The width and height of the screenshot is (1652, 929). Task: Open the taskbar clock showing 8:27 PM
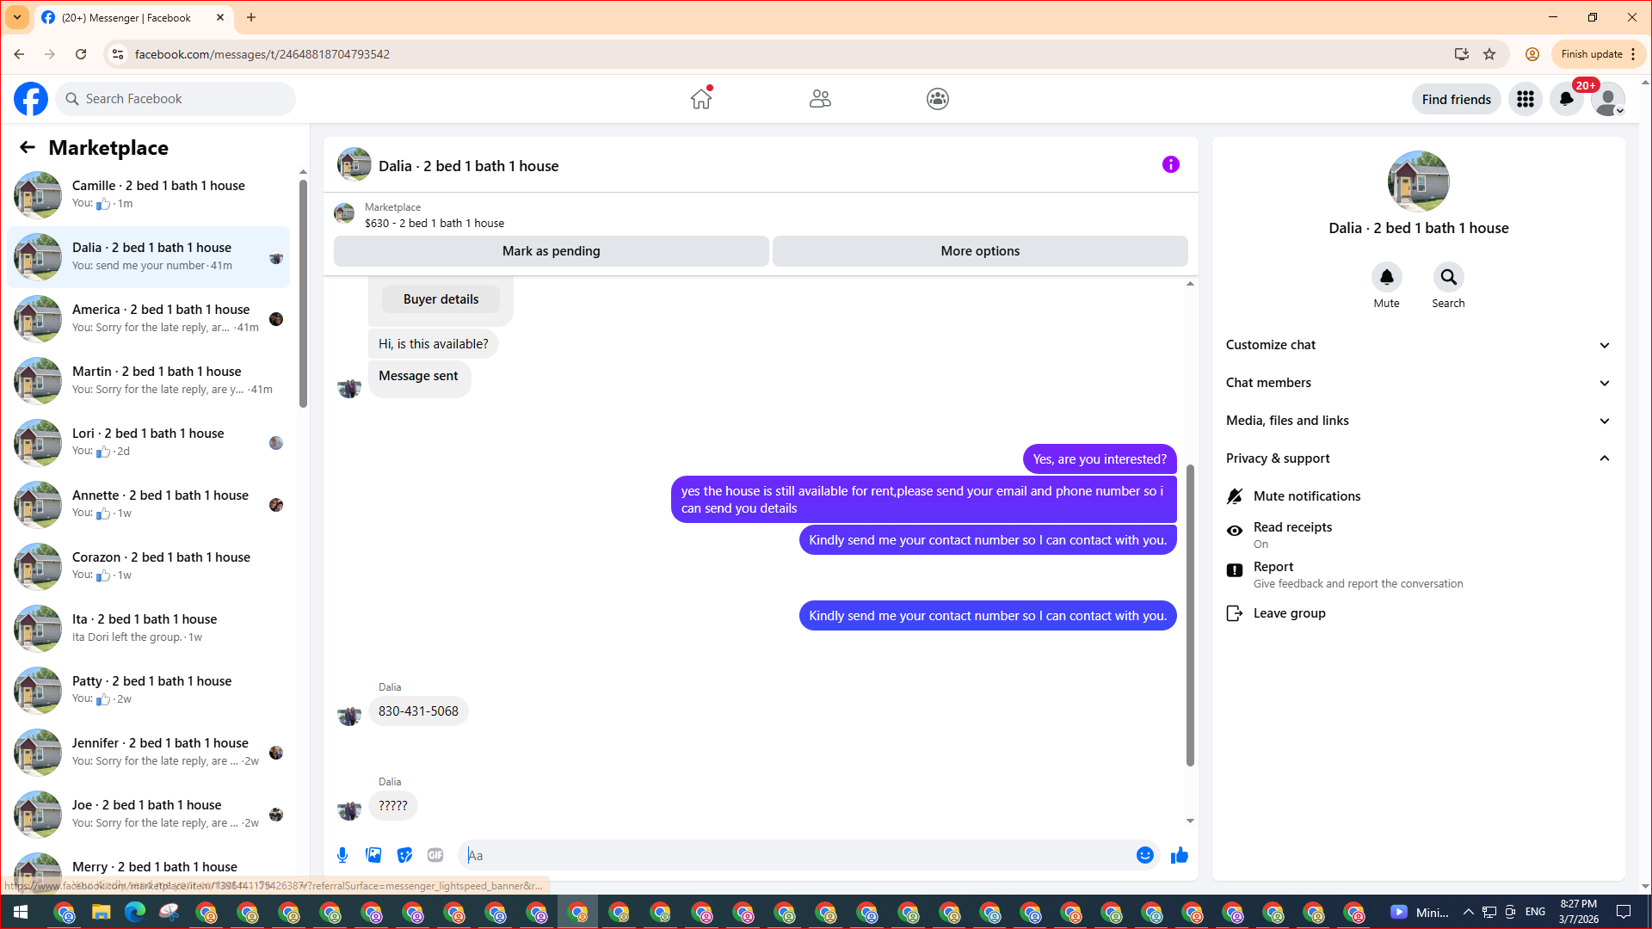pyautogui.click(x=1579, y=912)
